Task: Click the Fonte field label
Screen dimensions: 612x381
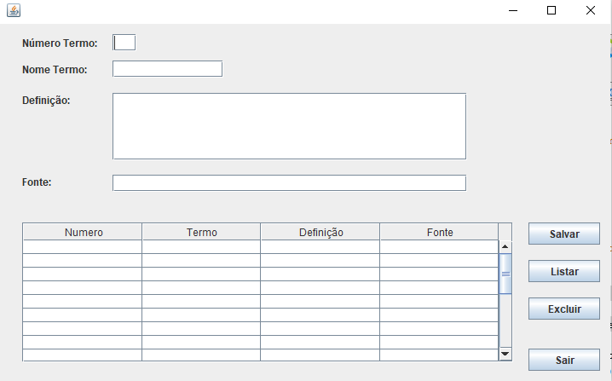Action: click(37, 182)
